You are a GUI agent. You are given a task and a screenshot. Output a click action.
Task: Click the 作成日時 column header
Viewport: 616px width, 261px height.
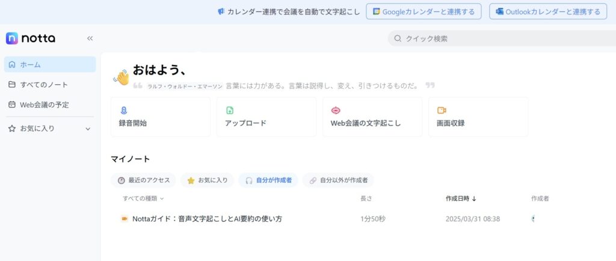tap(457, 198)
